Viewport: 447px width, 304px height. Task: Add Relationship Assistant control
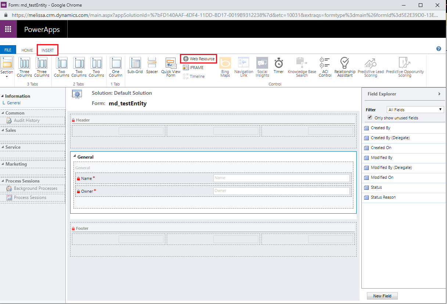(x=345, y=67)
